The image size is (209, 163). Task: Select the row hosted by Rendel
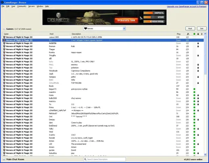pyautogui.click(x=103, y=138)
